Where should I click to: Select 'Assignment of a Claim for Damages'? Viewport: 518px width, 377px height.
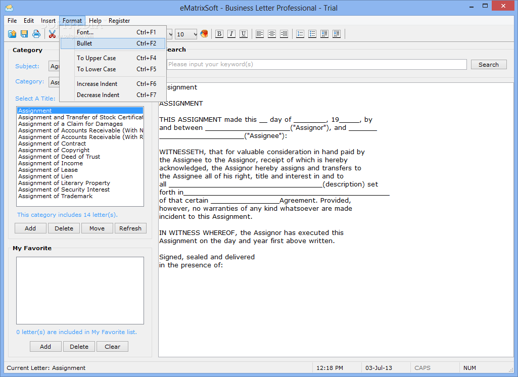point(80,124)
